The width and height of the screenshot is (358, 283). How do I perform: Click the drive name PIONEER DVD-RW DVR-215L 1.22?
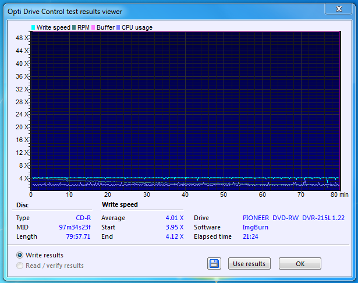[x=293, y=218]
